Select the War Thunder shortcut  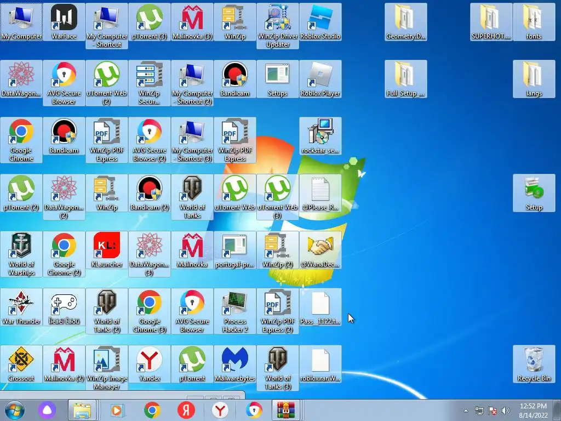click(21, 306)
